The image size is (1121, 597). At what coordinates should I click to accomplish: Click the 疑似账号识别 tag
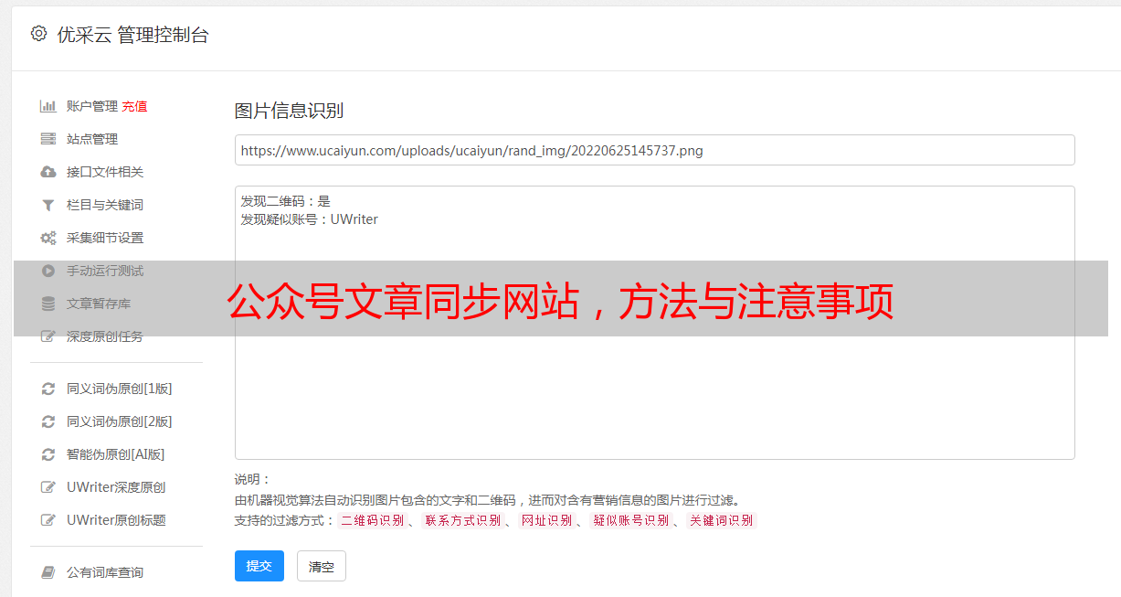click(x=630, y=520)
